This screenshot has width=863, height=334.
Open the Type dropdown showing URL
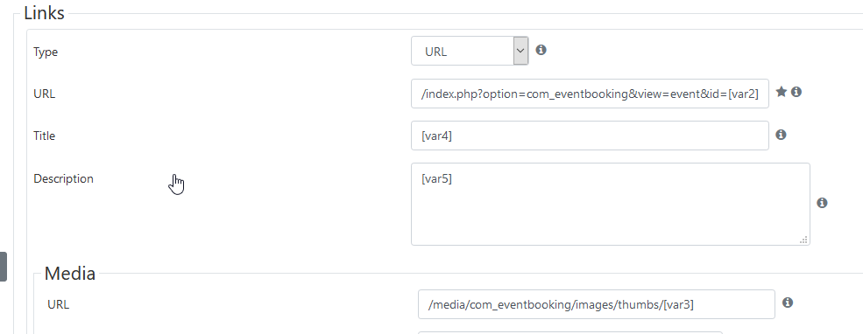(x=470, y=51)
